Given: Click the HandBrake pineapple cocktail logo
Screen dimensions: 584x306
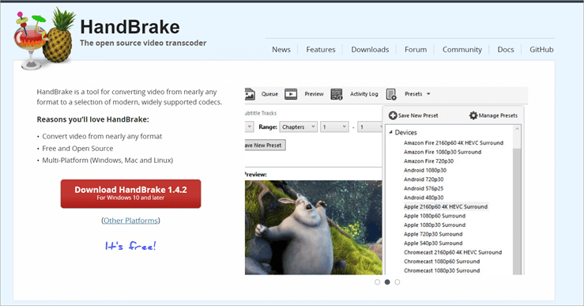Looking at the screenshot, I should coord(44,39).
